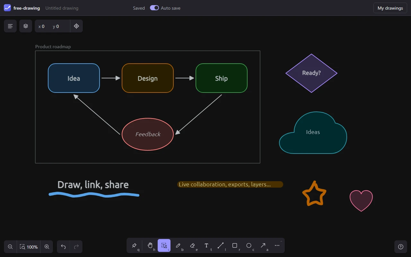The height and width of the screenshot is (257, 411).
Task: Pick the Eraser tool
Action: click(192, 246)
